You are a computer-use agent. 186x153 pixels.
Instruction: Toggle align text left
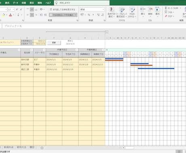[27, 15]
